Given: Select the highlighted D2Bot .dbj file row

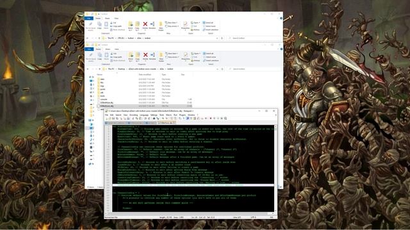Looking at the screenshot, I should coord(145,106).
